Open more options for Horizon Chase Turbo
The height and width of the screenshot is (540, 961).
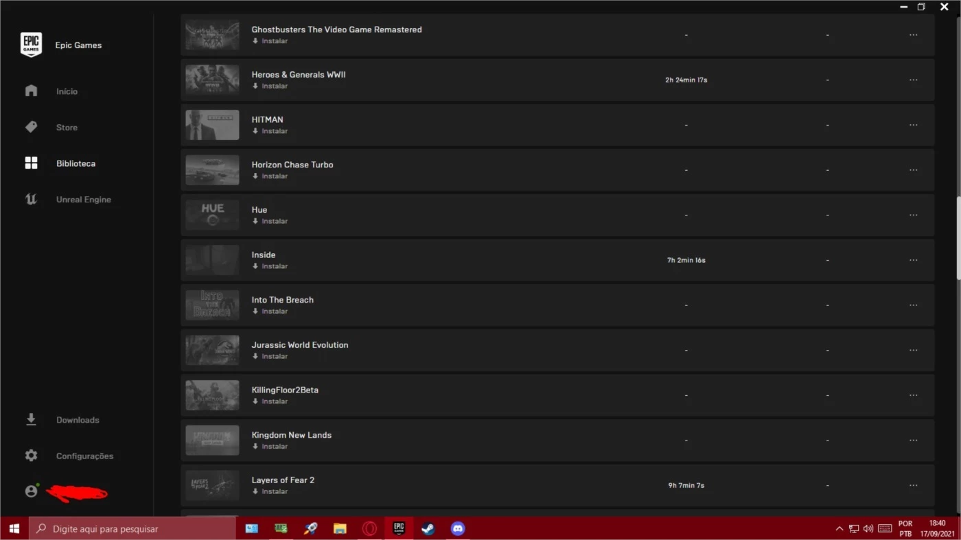913,170
